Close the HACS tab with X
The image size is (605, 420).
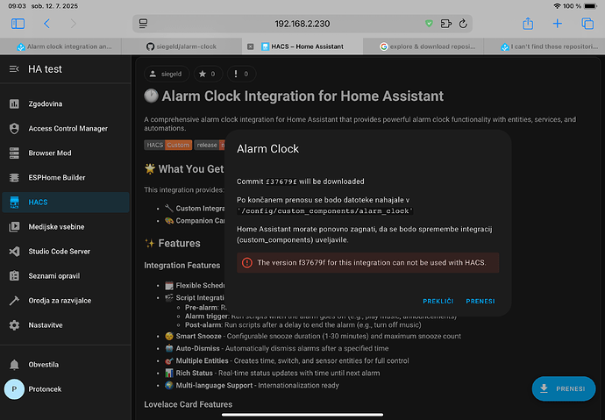click(x=251, y=46)
